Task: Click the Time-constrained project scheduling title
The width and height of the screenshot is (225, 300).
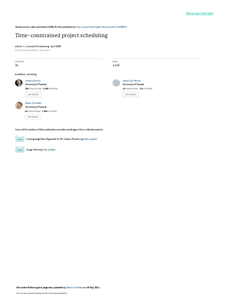Action: 62,35
